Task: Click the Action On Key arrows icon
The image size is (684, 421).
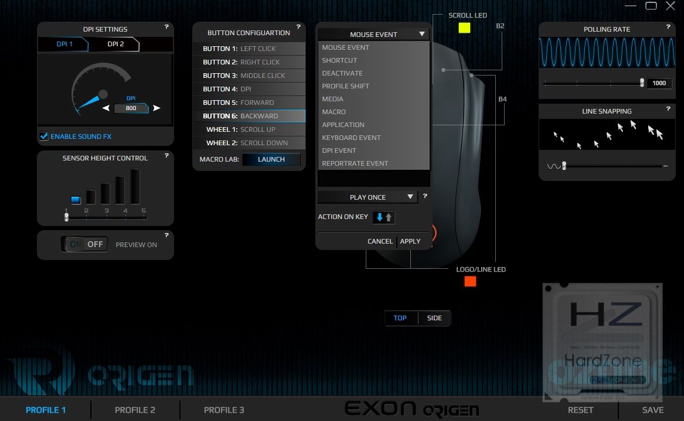Action: coord(384,217)
